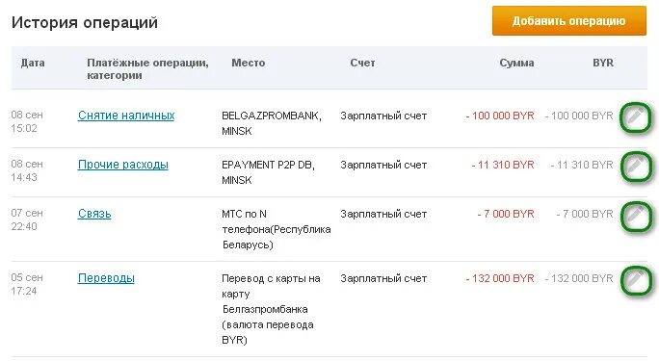Sort by the Дата column header
659x361 pixels.
tap(33, 63)
